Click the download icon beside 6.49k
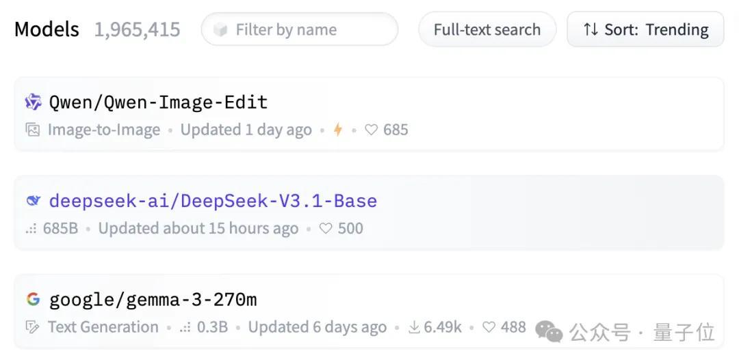Viewport: 739px width, 362px height. click(414, 327)
